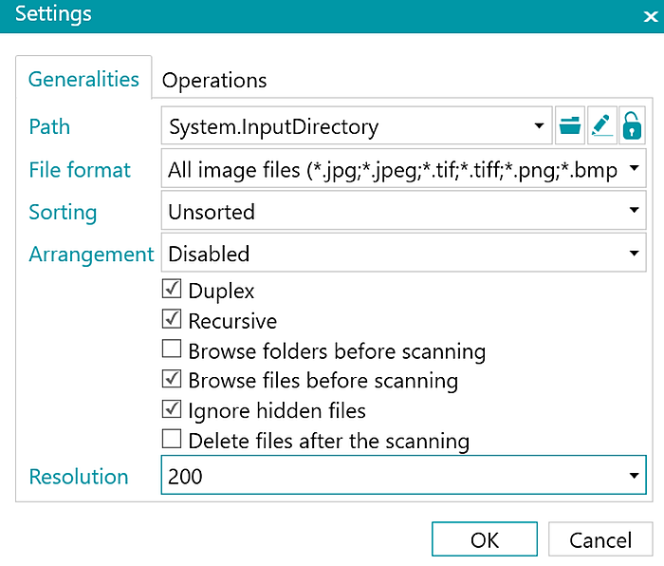664x566 pixels.
Task: Open the folder browse icon beside Path
Action: coord(569,126)
